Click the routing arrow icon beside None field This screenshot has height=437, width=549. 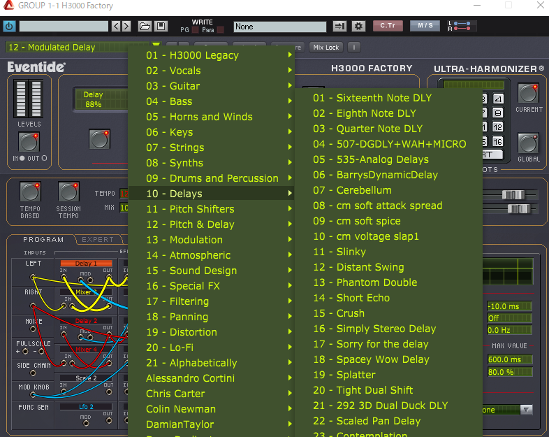point(339,27)
